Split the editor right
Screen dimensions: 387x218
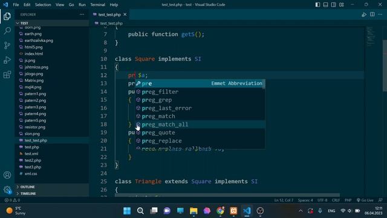pos(372,15)
